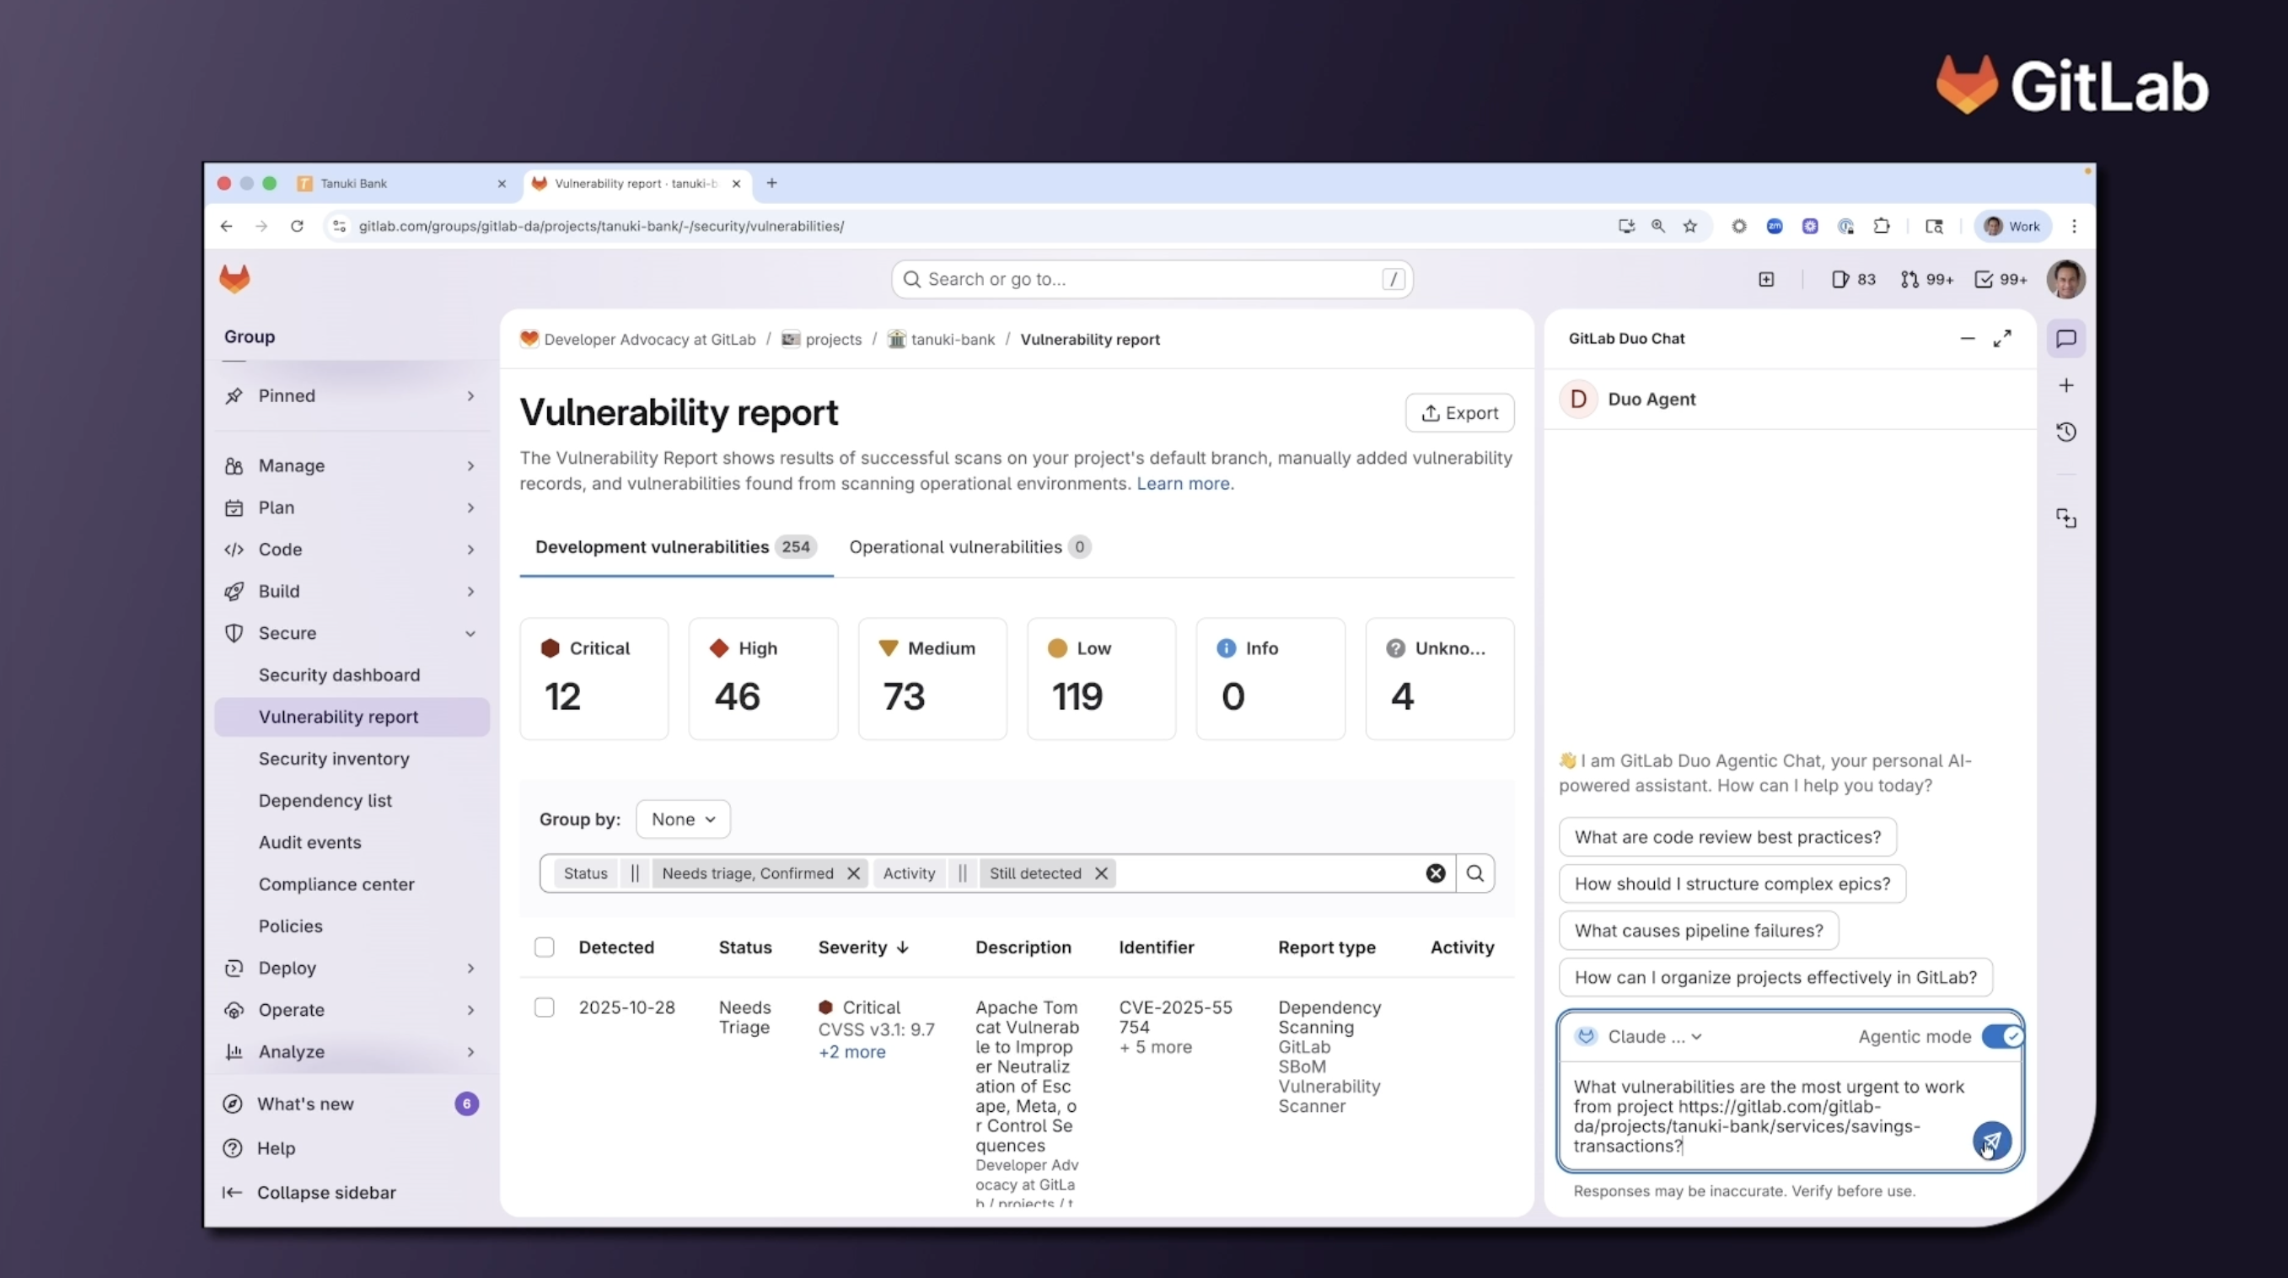
Task: Check the select-all checkbox in the table header
Action: coord(545,947)
